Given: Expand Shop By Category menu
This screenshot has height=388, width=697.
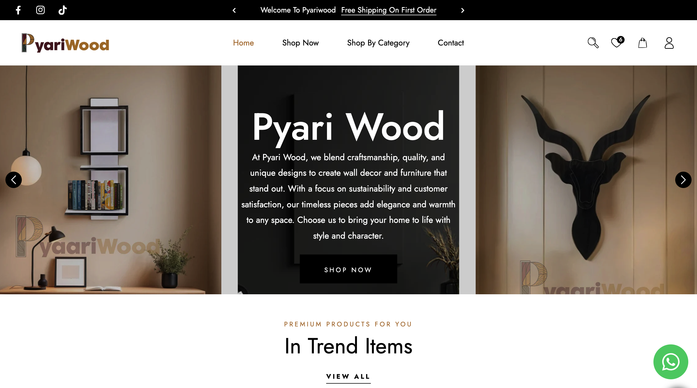Looking at the screenshot, I should coord(378,43).
